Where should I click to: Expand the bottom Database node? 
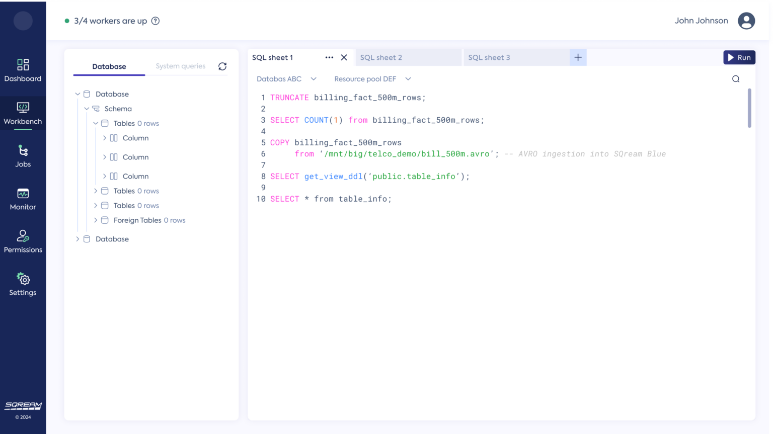(x=78, y=239)
